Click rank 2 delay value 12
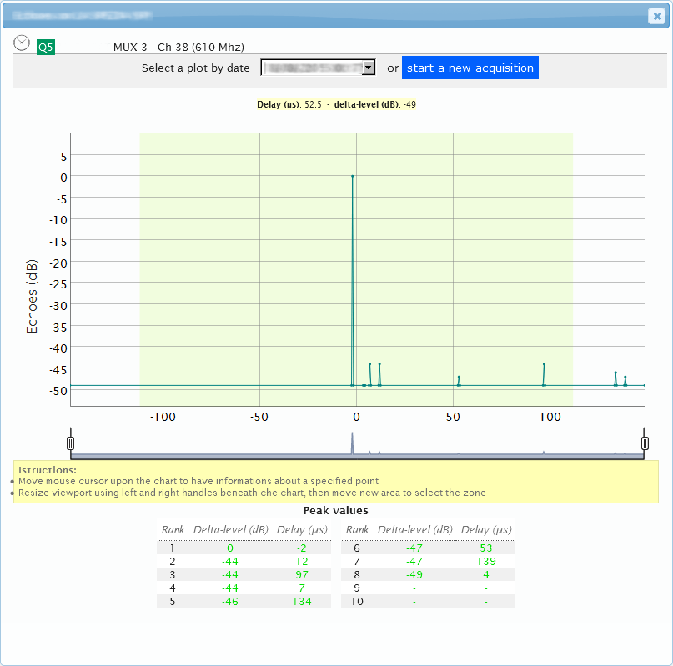 click(302, 561)
